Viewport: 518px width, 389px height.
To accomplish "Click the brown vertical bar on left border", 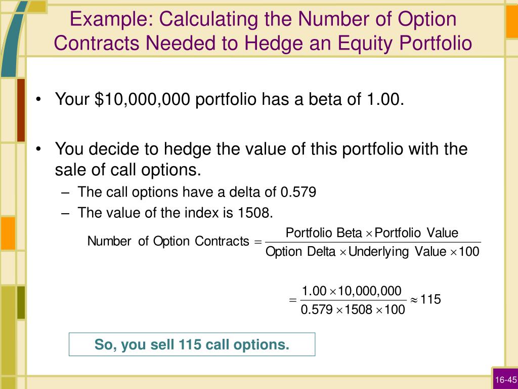I will (x=21, y=110).
